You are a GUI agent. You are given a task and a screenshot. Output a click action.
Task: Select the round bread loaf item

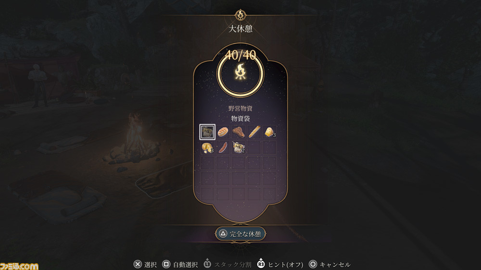(x=223, y=132)
